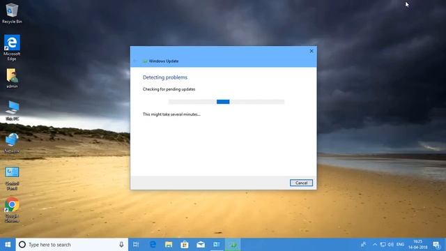Screen dimensions: 446x251
Task: Select the admin folder desktop icon
Action: 12,78
